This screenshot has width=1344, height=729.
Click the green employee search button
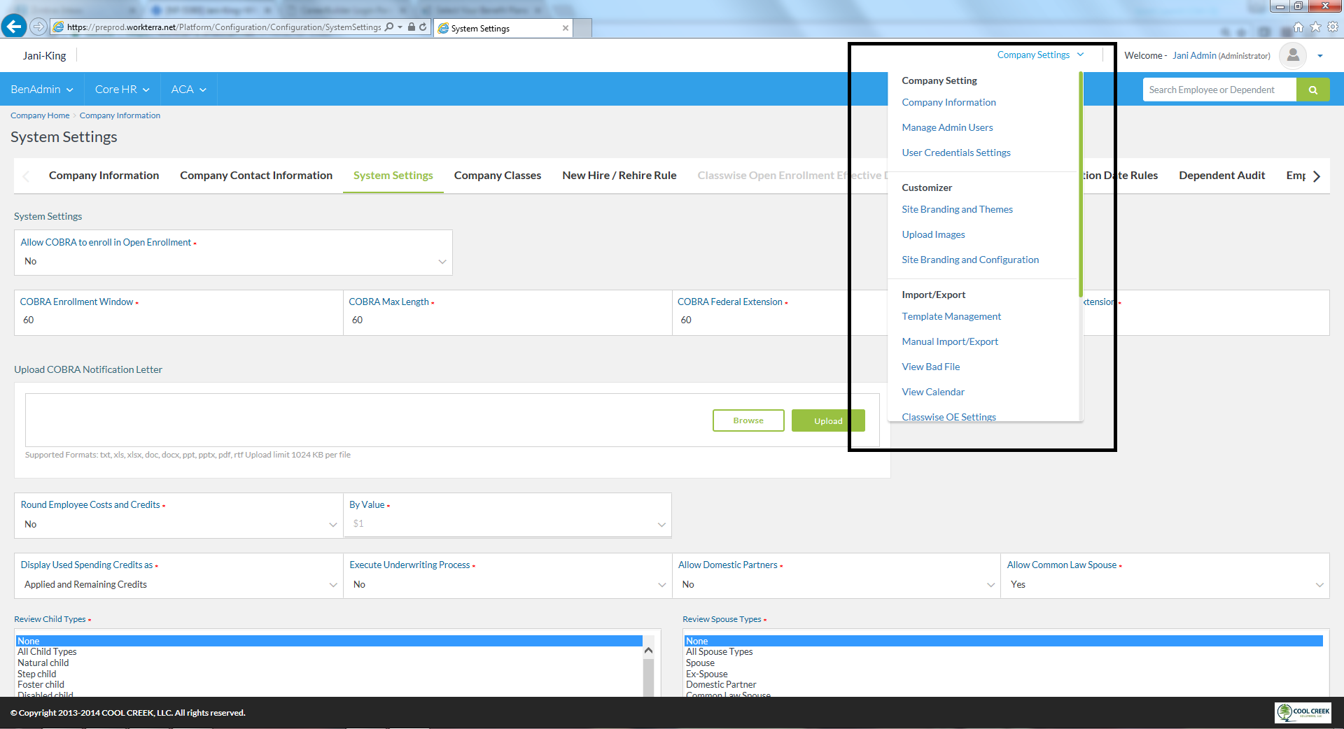pyautogui.click(x=1312, y=90)
